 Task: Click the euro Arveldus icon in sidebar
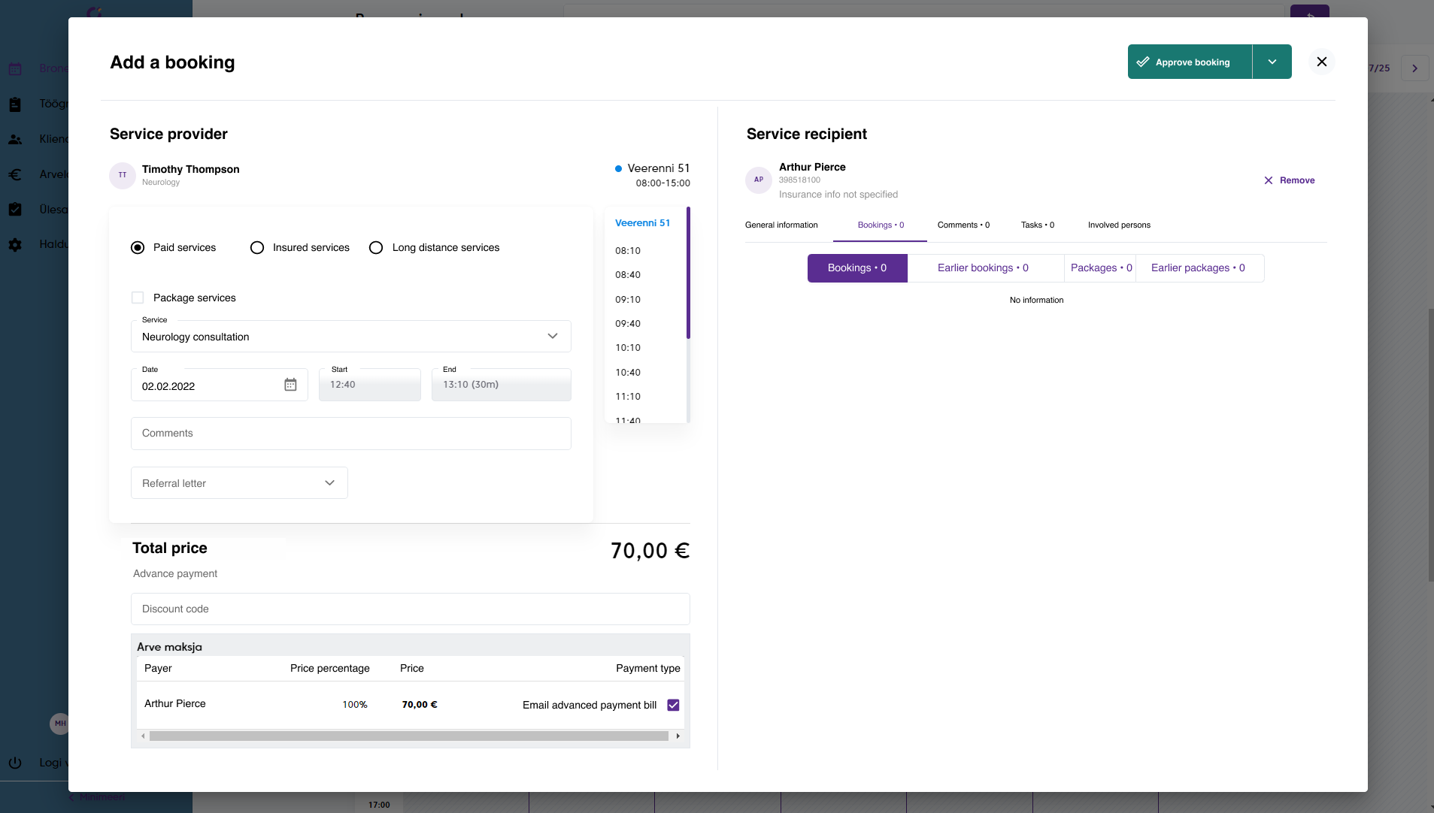click(16, 174)
